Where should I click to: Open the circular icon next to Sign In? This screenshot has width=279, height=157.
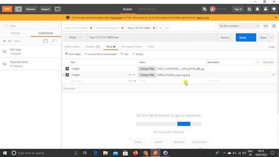249,9
